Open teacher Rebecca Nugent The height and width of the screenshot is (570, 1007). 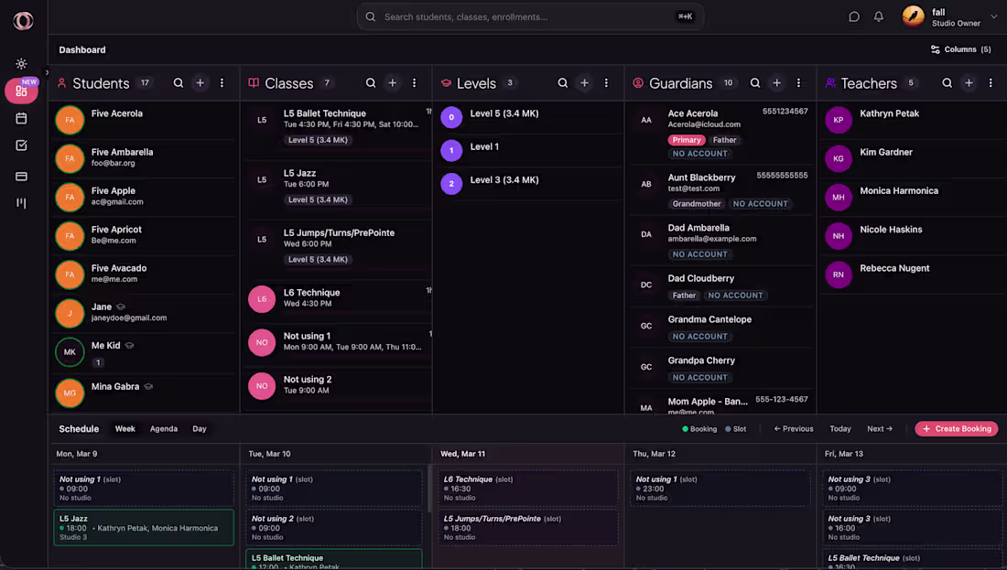(x=912, y=274)
